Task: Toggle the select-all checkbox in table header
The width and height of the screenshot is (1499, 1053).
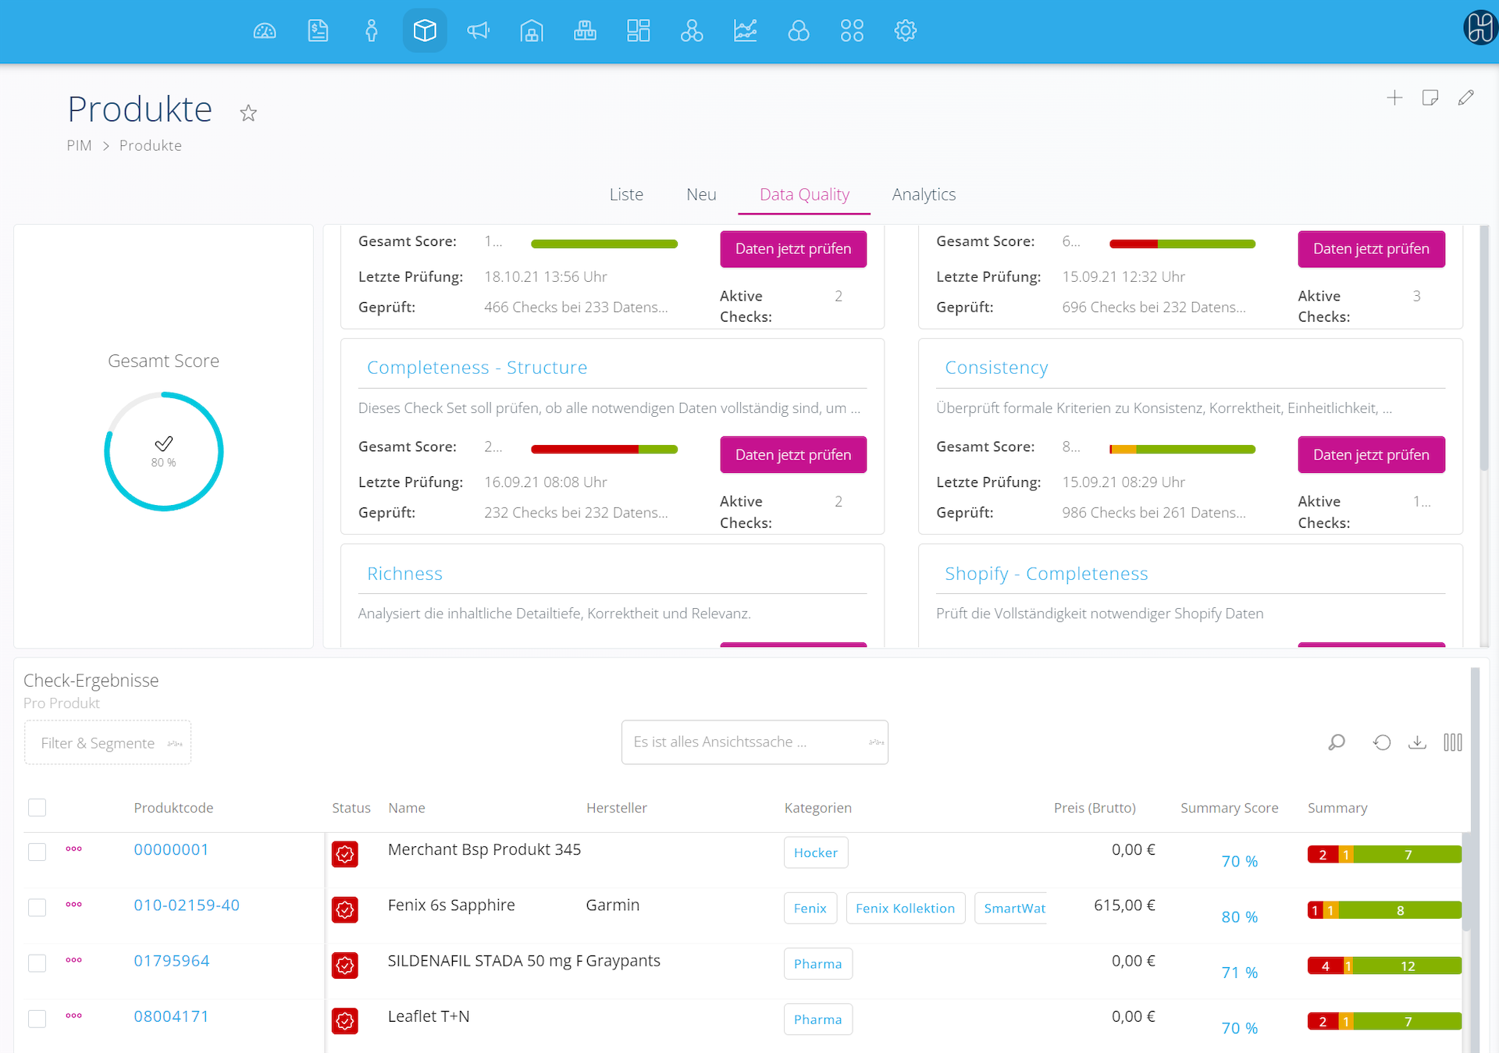Action: 37,807
